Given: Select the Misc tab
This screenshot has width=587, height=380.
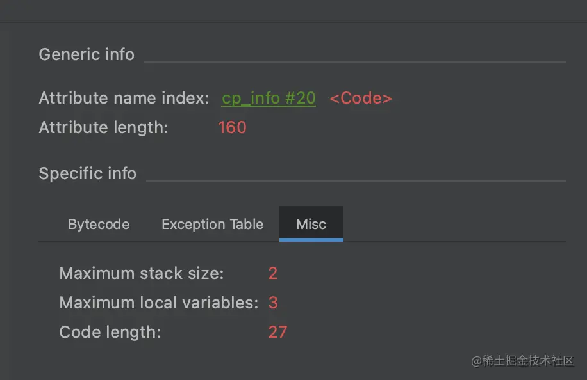Looking at the screenshot, I should point(311,225).
